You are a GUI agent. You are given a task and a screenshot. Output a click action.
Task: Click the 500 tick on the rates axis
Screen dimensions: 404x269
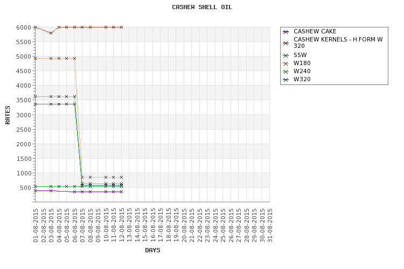pyautogui.click(x=25, y=188)
